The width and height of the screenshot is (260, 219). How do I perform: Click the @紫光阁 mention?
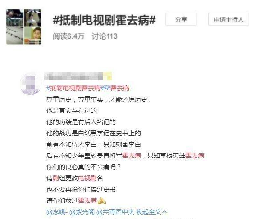(82, 212)
